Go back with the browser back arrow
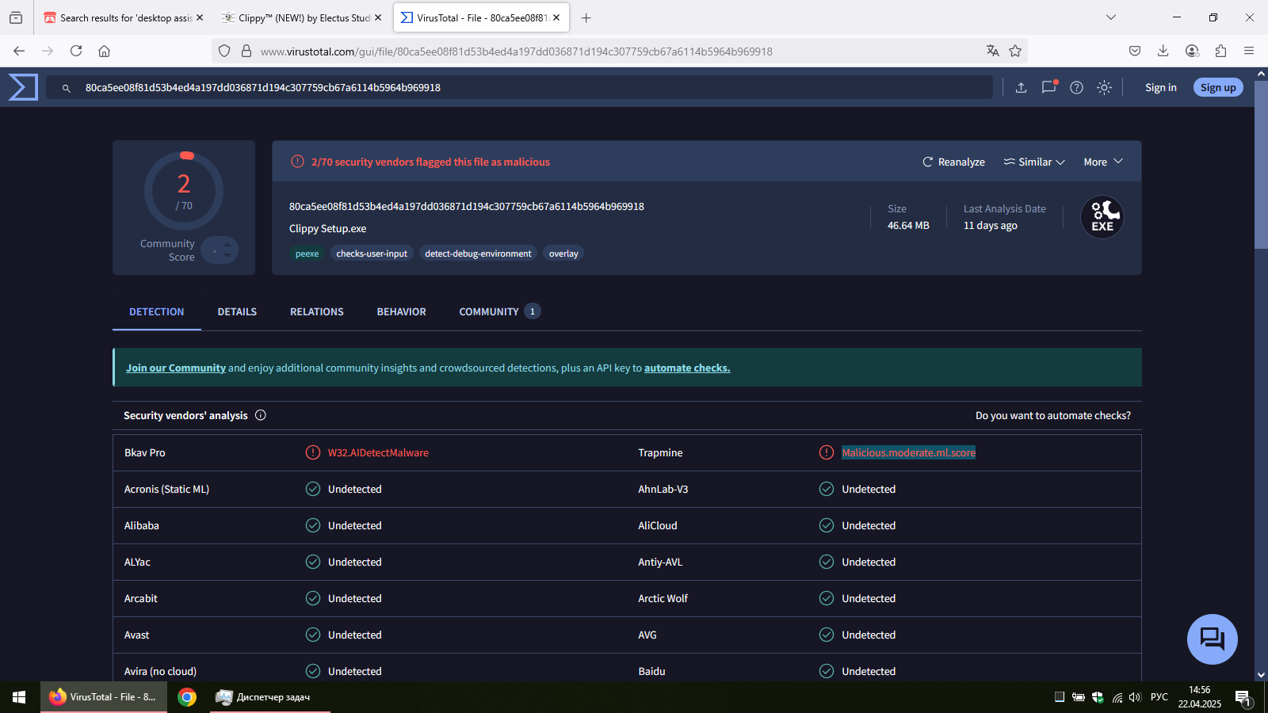Viewport: 1268px width, 713px height. 19,51
